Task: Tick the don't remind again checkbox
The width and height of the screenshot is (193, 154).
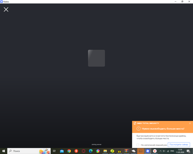Action: click(x=138, y=145)
